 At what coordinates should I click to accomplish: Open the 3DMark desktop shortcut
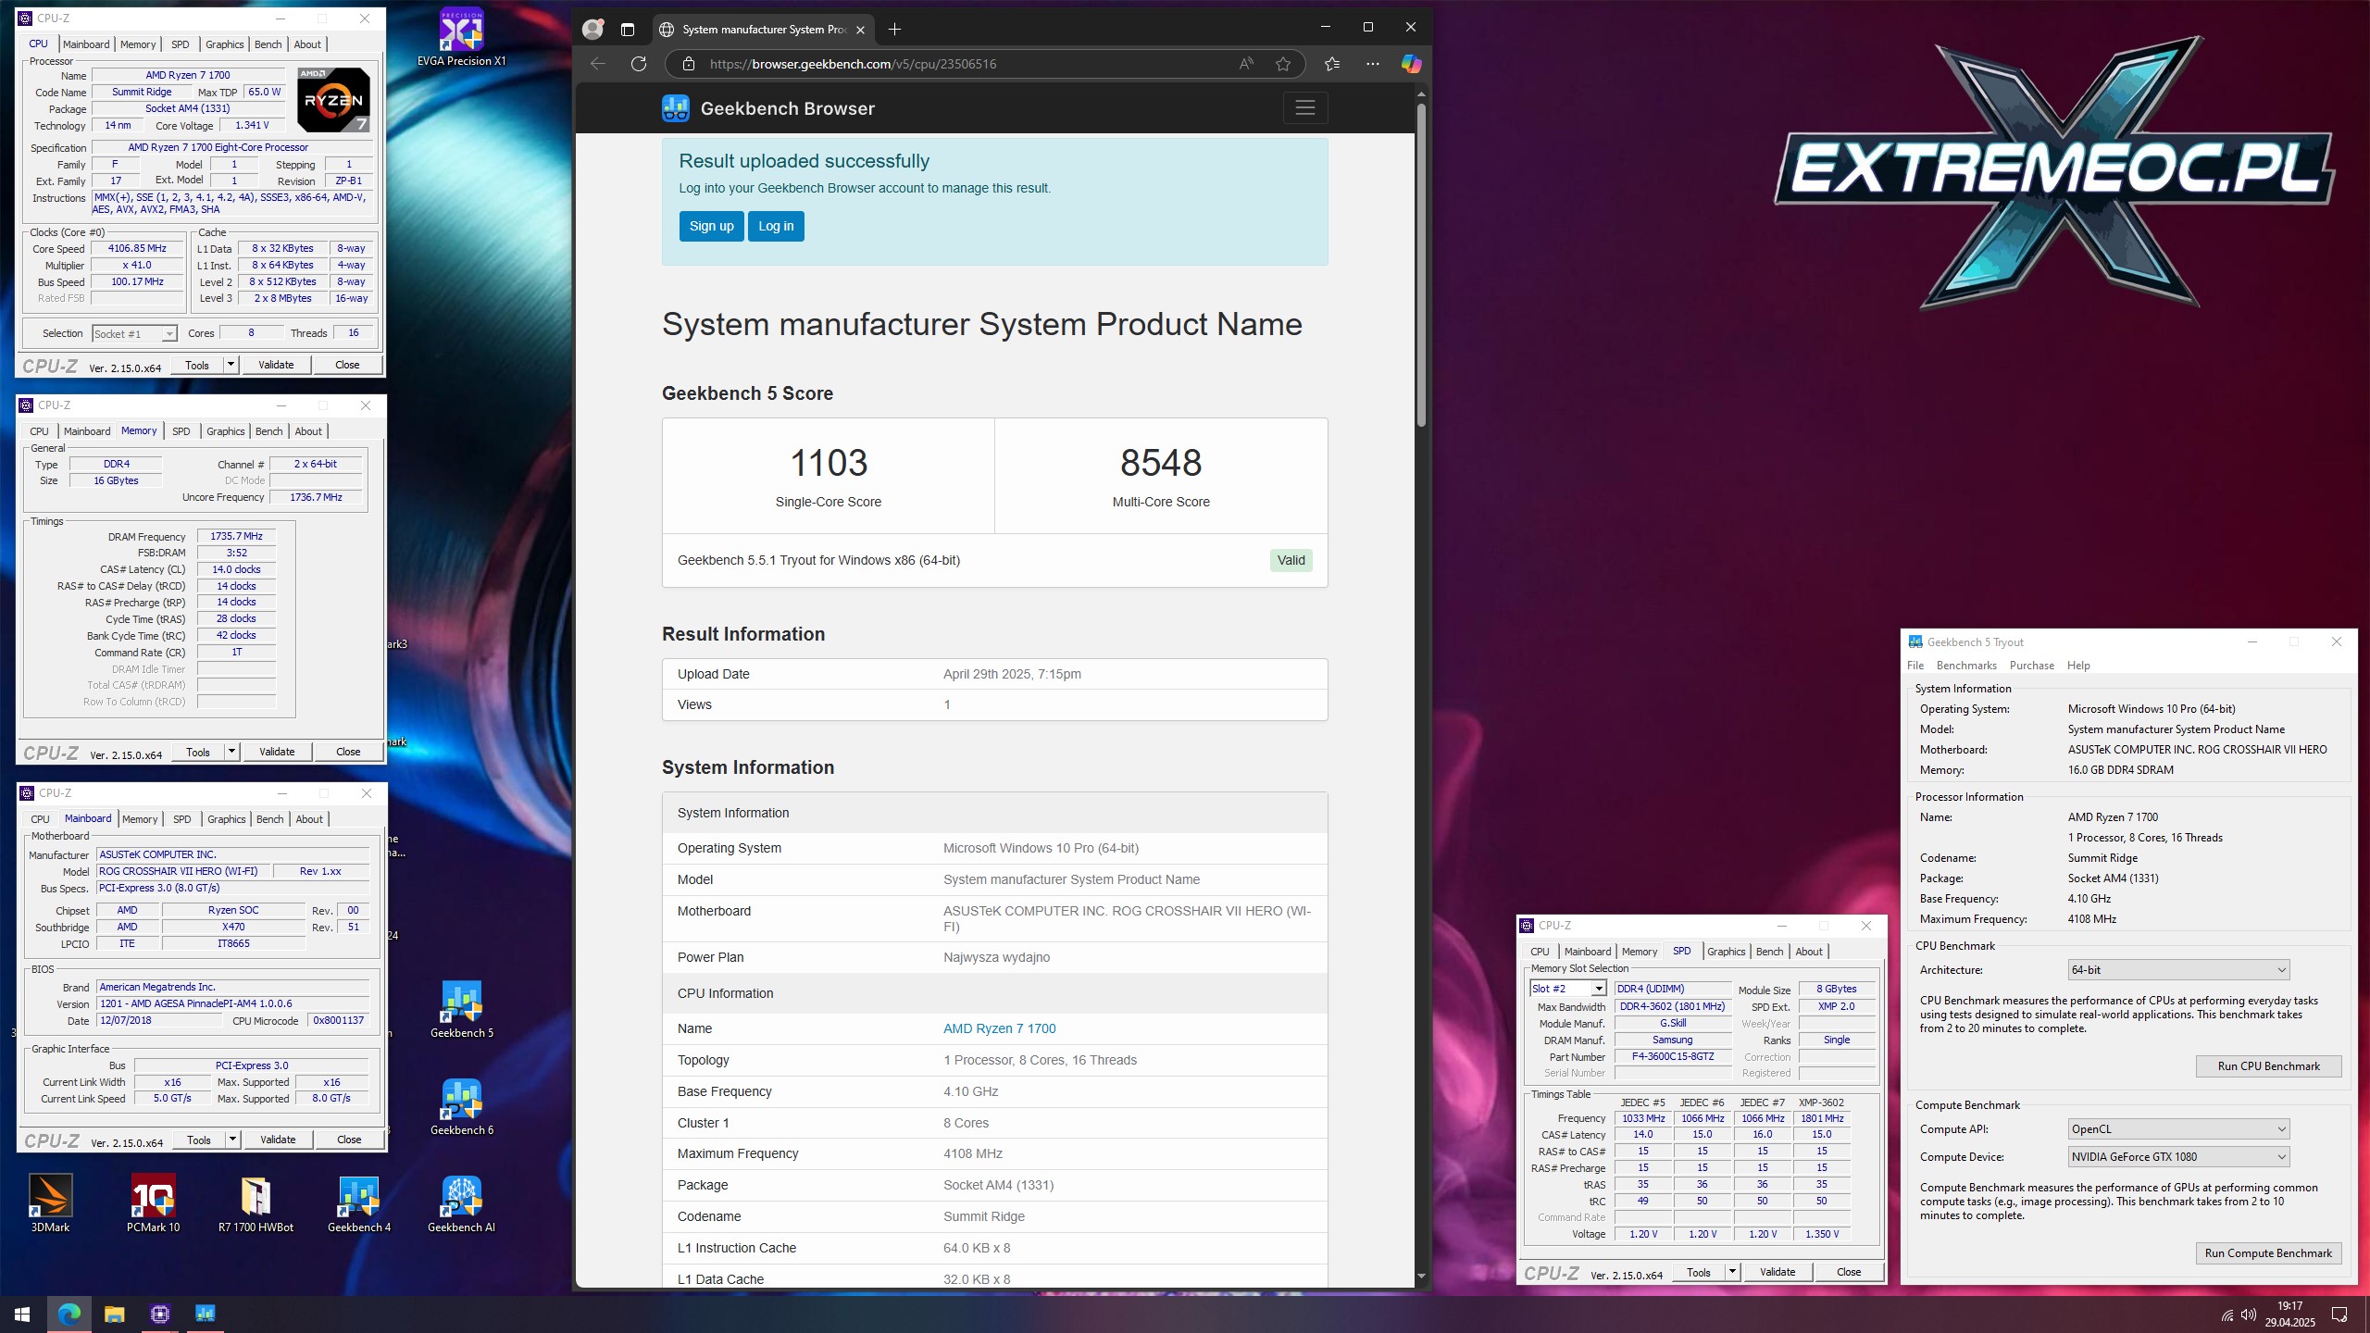(x=51, y=1203)
